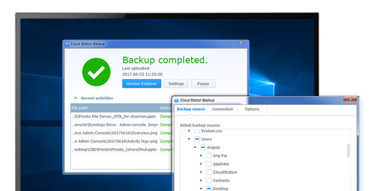Click the Ang Pai folder label

220,156
